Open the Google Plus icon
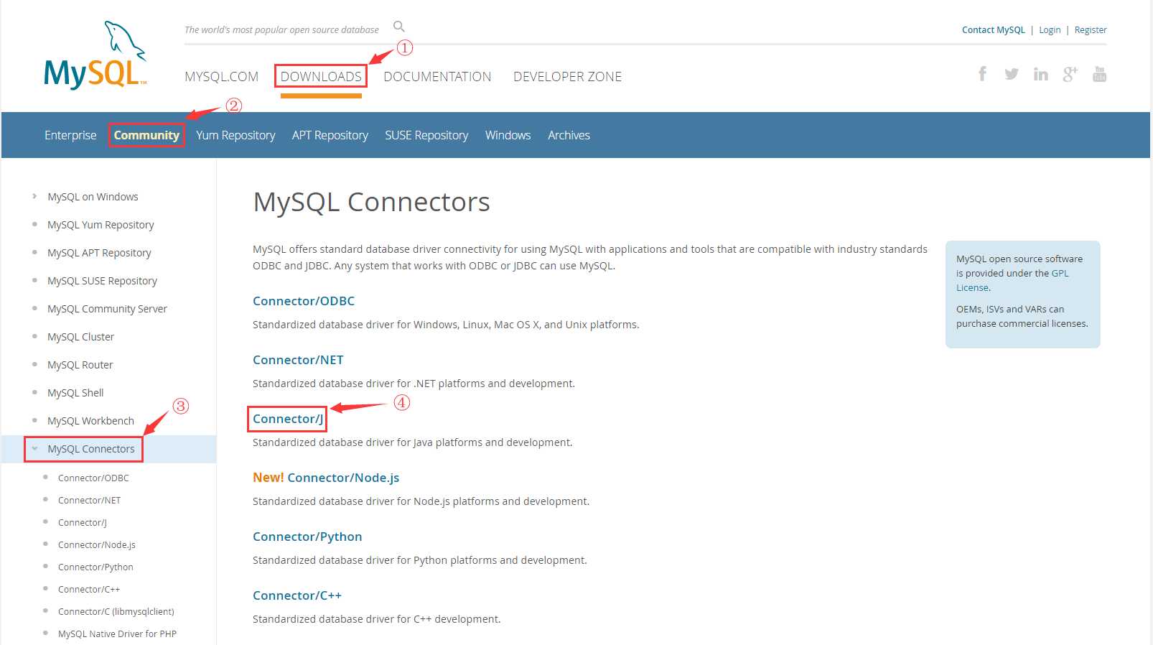Screen dimensions: 1153x645 1070,73
